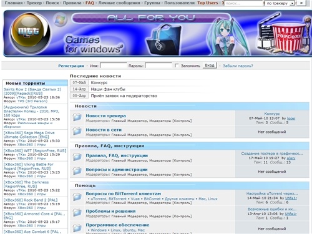Viewport: 312px width, 234px height.
Task: Open Личные сообщения in top menu
Action: point(119,3)
